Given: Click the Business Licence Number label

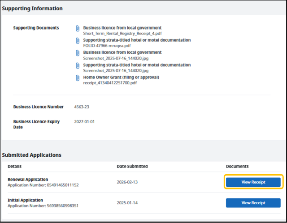Looking at the screenshot, I should [39, 107].
